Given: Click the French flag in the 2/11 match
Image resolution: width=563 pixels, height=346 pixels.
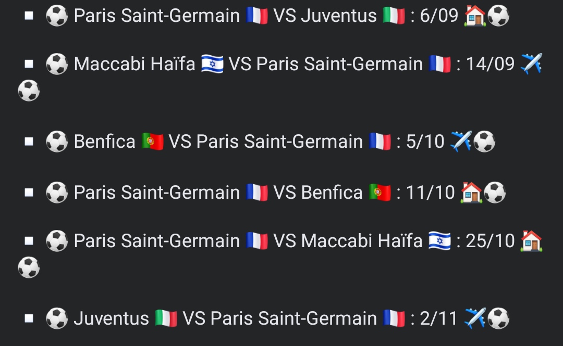Looking at the screenshot, I should tap(394, 318).
